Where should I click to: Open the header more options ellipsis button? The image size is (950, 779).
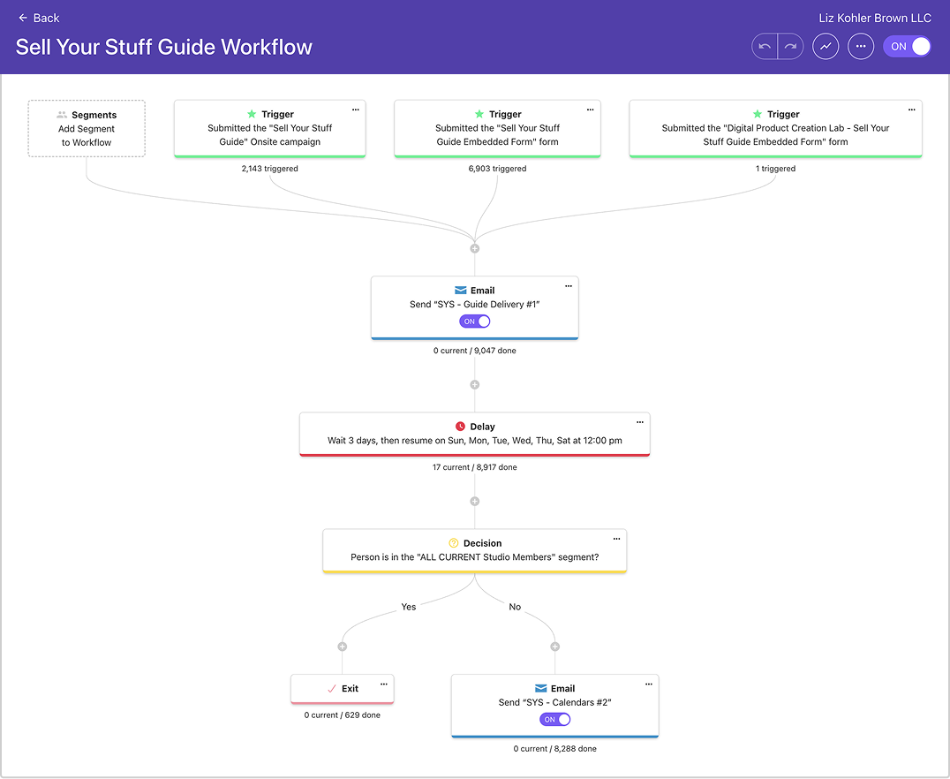(861, 47)
